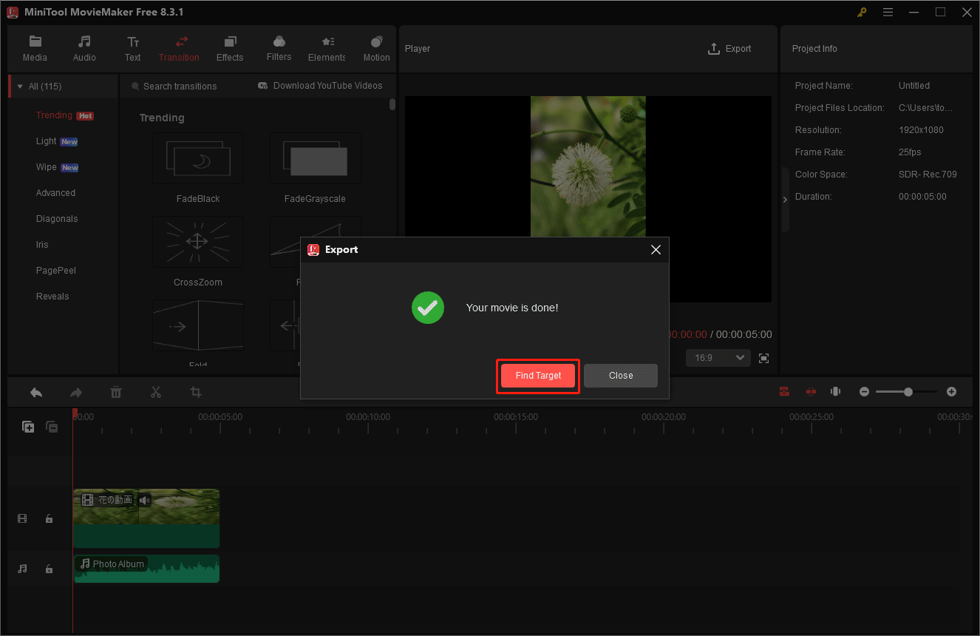Click the zoom out minus icon

click(864, 392)
